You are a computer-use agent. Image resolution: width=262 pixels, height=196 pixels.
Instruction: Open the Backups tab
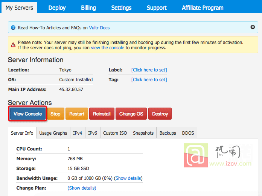click(168, 133)
